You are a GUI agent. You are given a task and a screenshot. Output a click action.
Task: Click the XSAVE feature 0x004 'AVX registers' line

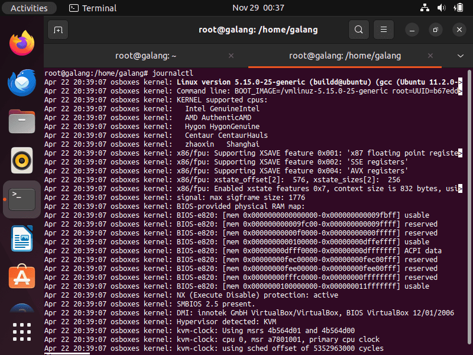[226, 171]
